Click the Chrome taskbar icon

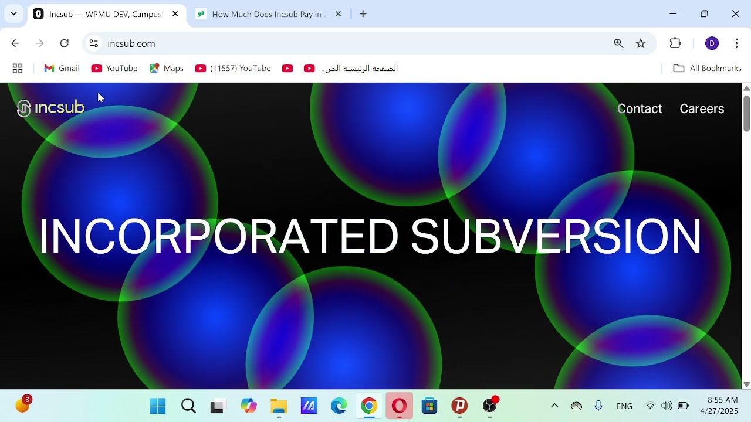point(369,406)
